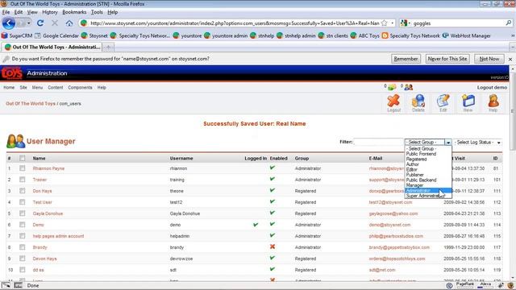Screen dimensions: 516x290
Task: Check the box for Brandy
Action: (x=22, y=247)
